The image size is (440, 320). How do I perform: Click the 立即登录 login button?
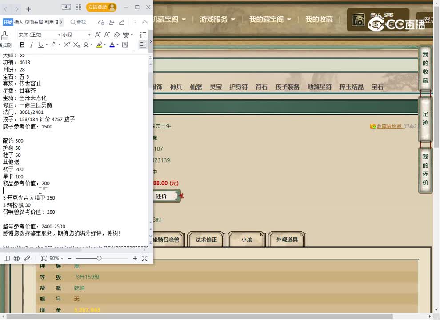click(101, 8)
